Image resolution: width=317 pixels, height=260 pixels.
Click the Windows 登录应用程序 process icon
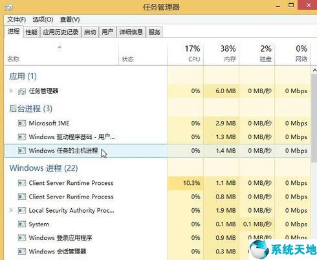pyautogui.click(x=22, y=238)
